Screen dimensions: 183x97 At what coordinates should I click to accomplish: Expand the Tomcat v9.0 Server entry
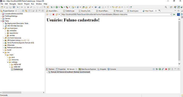[x=47, y=72]
